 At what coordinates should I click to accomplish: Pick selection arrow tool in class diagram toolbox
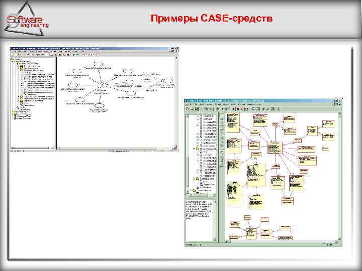pos(222,115)
